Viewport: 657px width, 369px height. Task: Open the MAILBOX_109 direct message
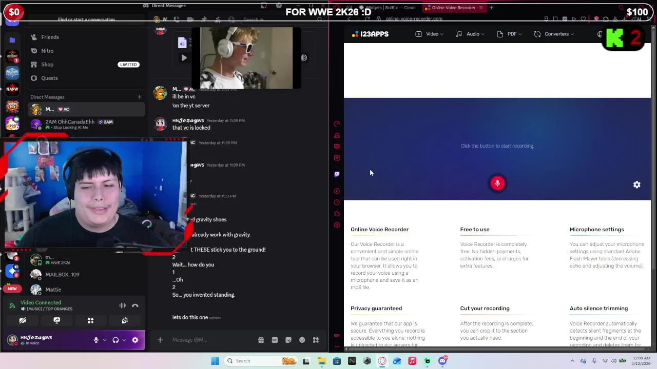(x=86, y=275)
